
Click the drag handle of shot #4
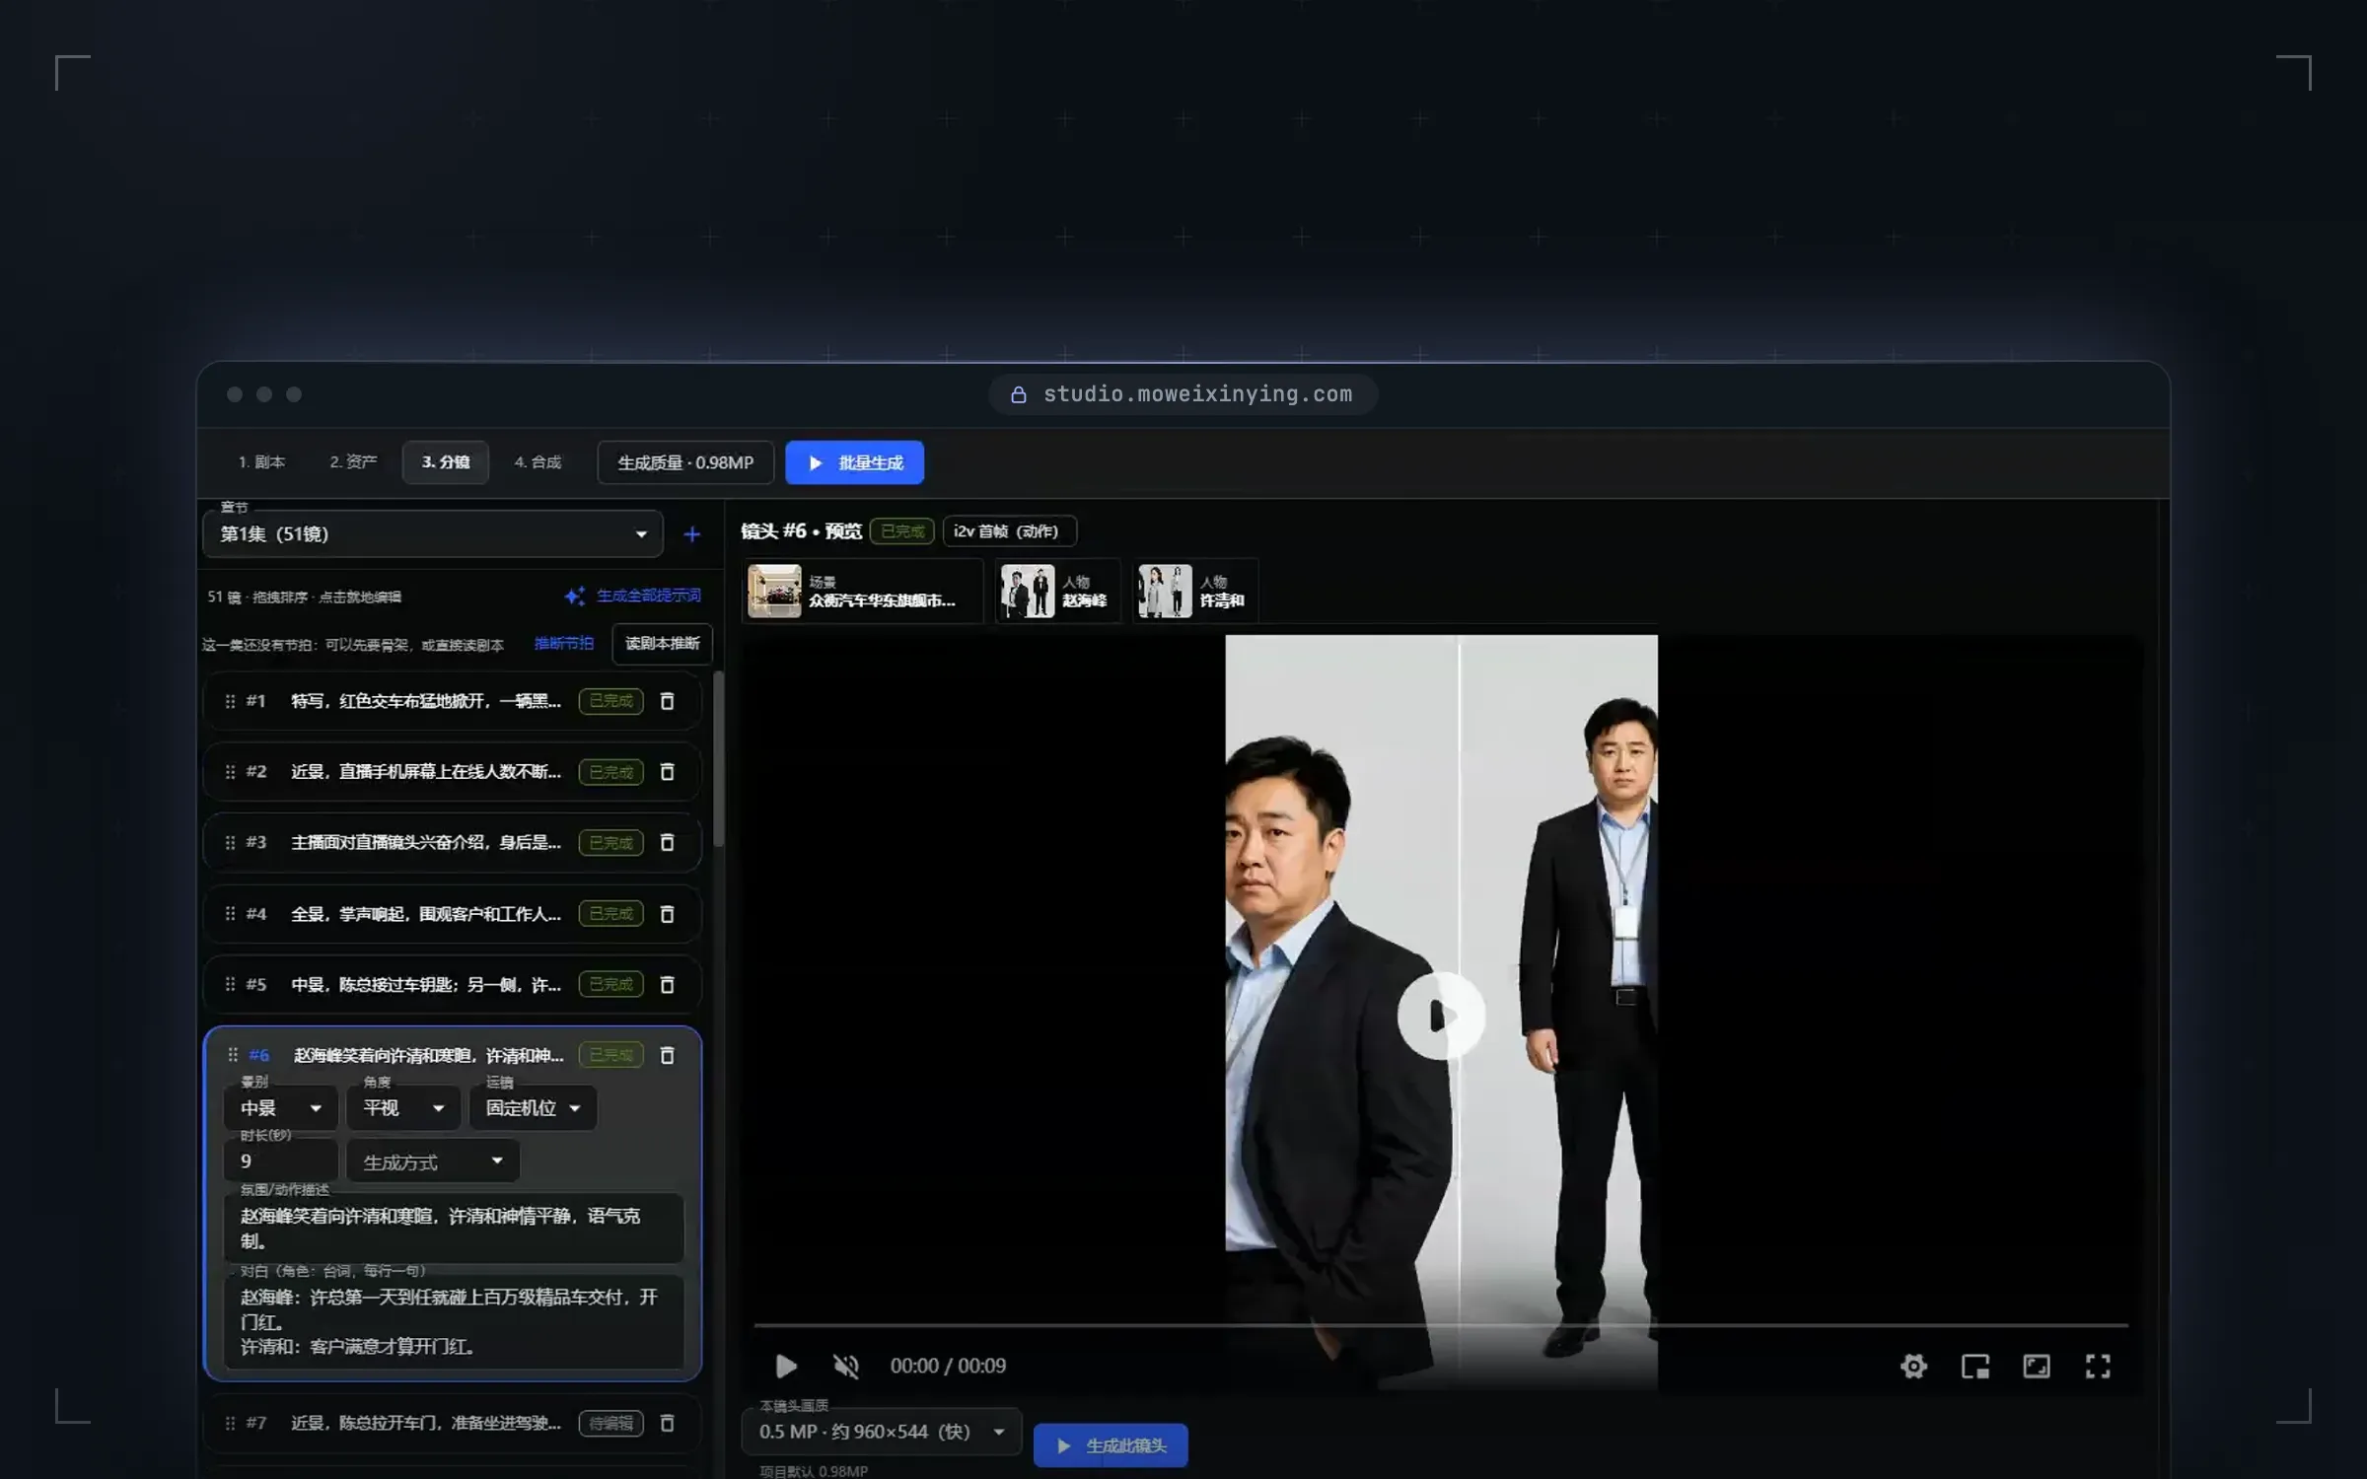230,914
